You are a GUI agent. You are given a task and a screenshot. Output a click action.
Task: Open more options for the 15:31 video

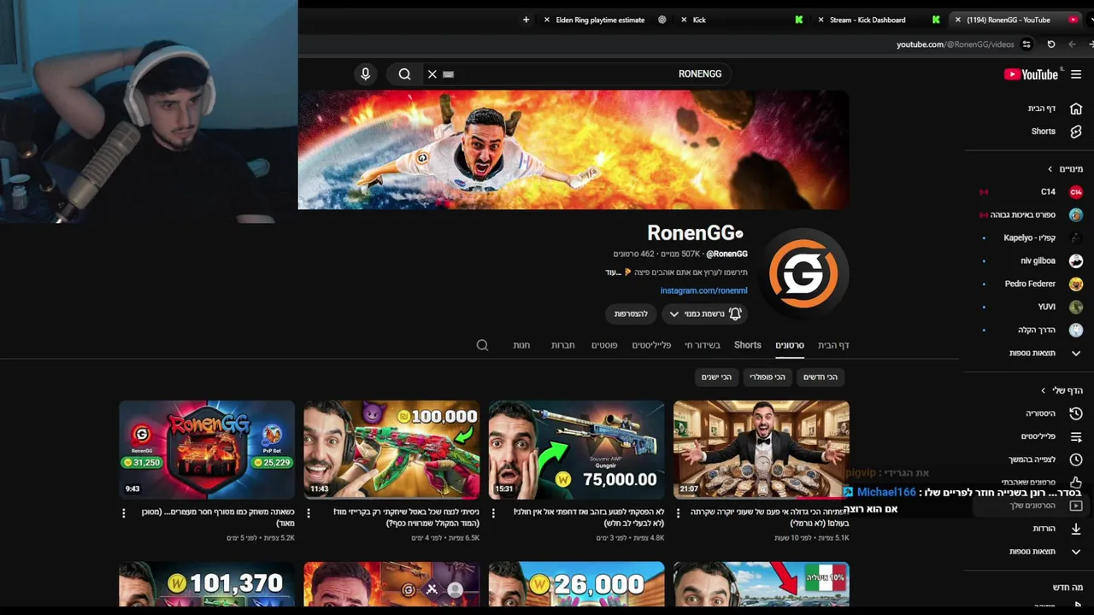(x=493, y=513)
